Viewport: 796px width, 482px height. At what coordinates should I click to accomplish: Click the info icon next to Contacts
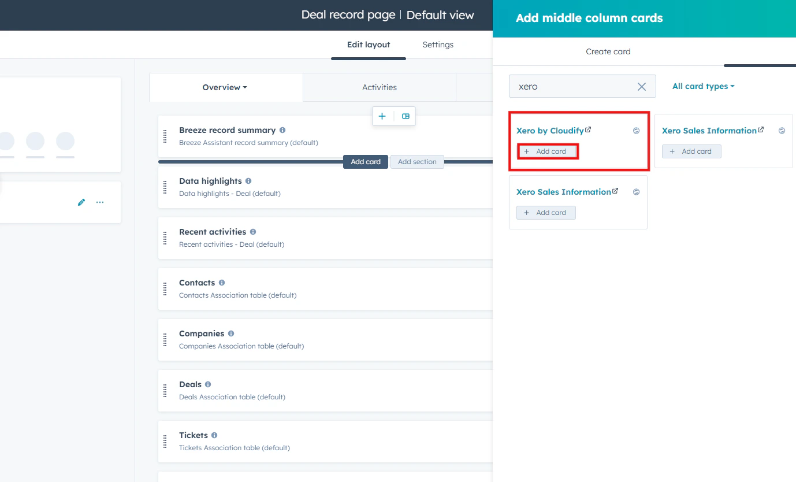click(222, 283)
